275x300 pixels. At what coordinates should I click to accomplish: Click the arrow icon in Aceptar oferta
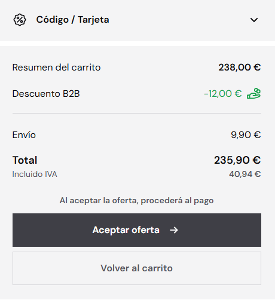pyautogui.click(x=174, y=230)
